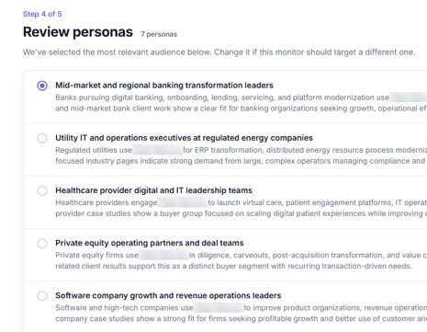Click the description starting 'Banks pursuing digital banking'
This screenshot has height=332, width=427.
point(242,103)
